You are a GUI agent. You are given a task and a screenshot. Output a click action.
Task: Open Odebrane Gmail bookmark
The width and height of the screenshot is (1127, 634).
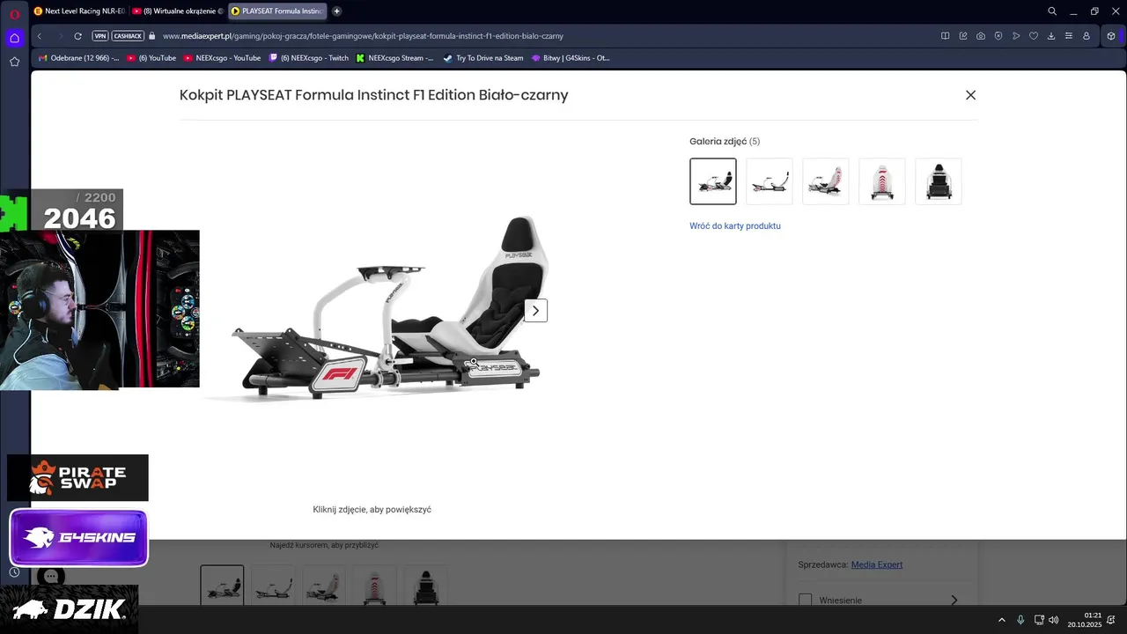79,58
